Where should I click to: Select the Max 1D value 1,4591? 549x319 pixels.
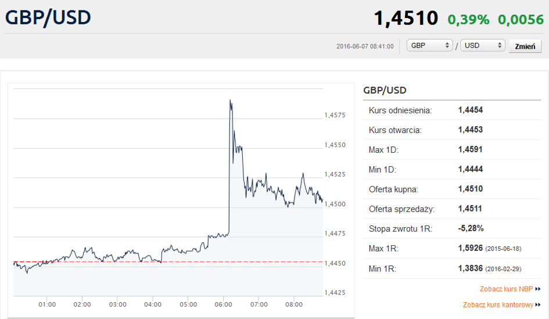[470, 149]
